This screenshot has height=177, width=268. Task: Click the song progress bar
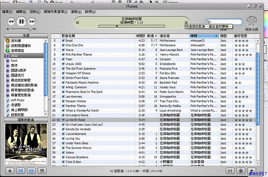[131, 26]
